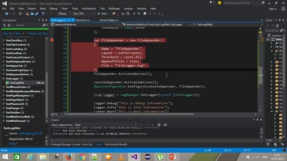The width and height of the screenshot is (287, 161).
Task: Click the Test Explorer search field
Action: click(28, 25)
